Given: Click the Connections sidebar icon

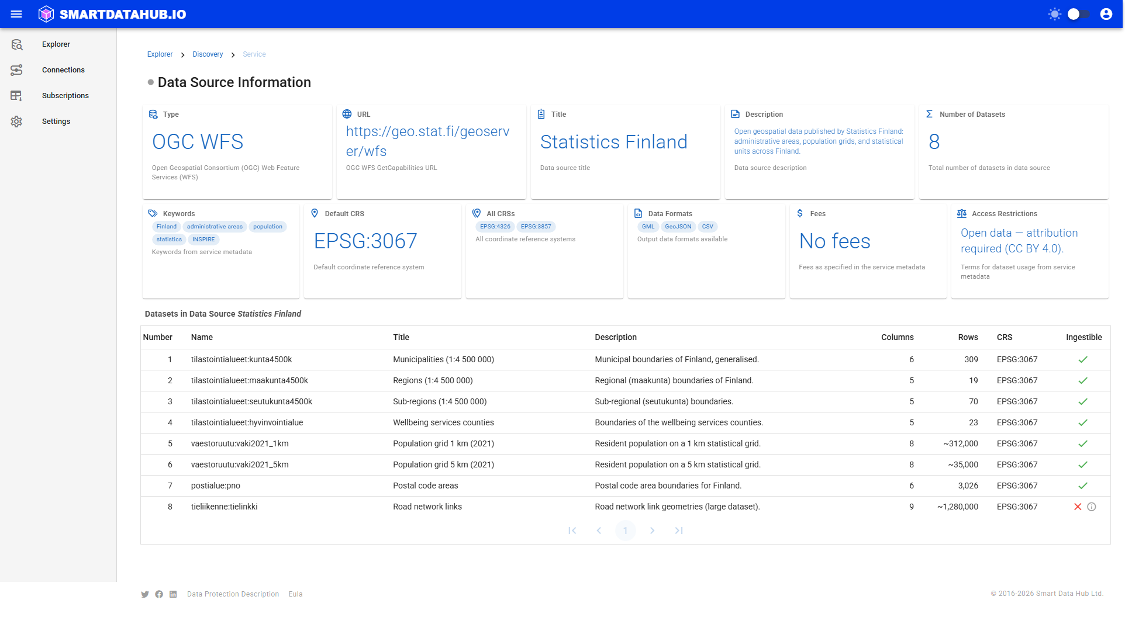Looking at the screenshot, I should click(x=16, y=70).
